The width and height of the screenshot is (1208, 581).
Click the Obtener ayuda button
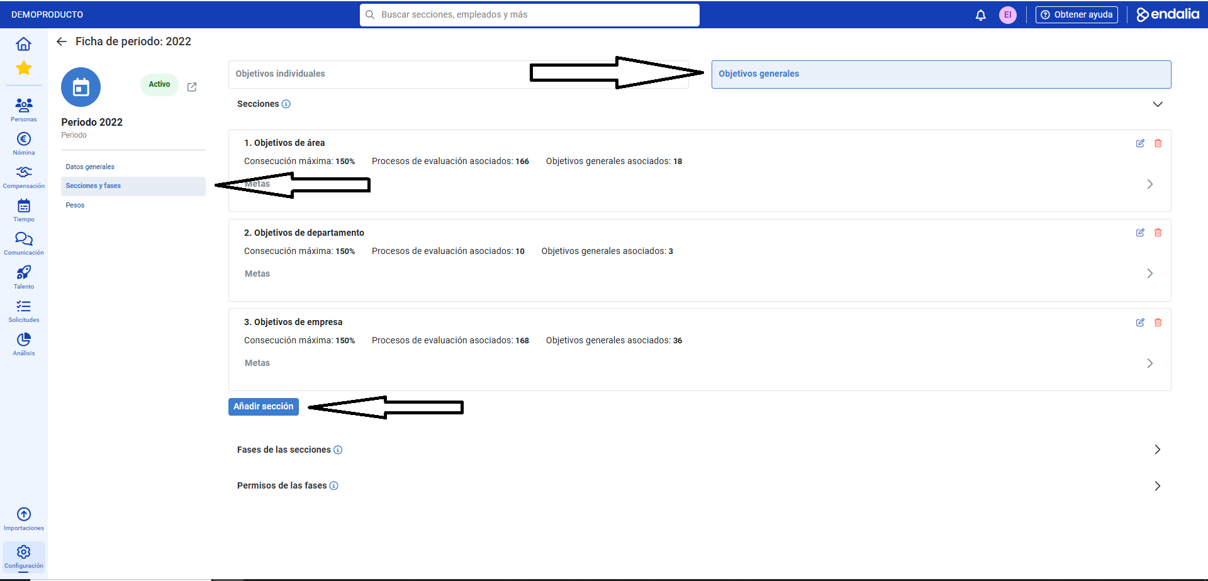1077,15
